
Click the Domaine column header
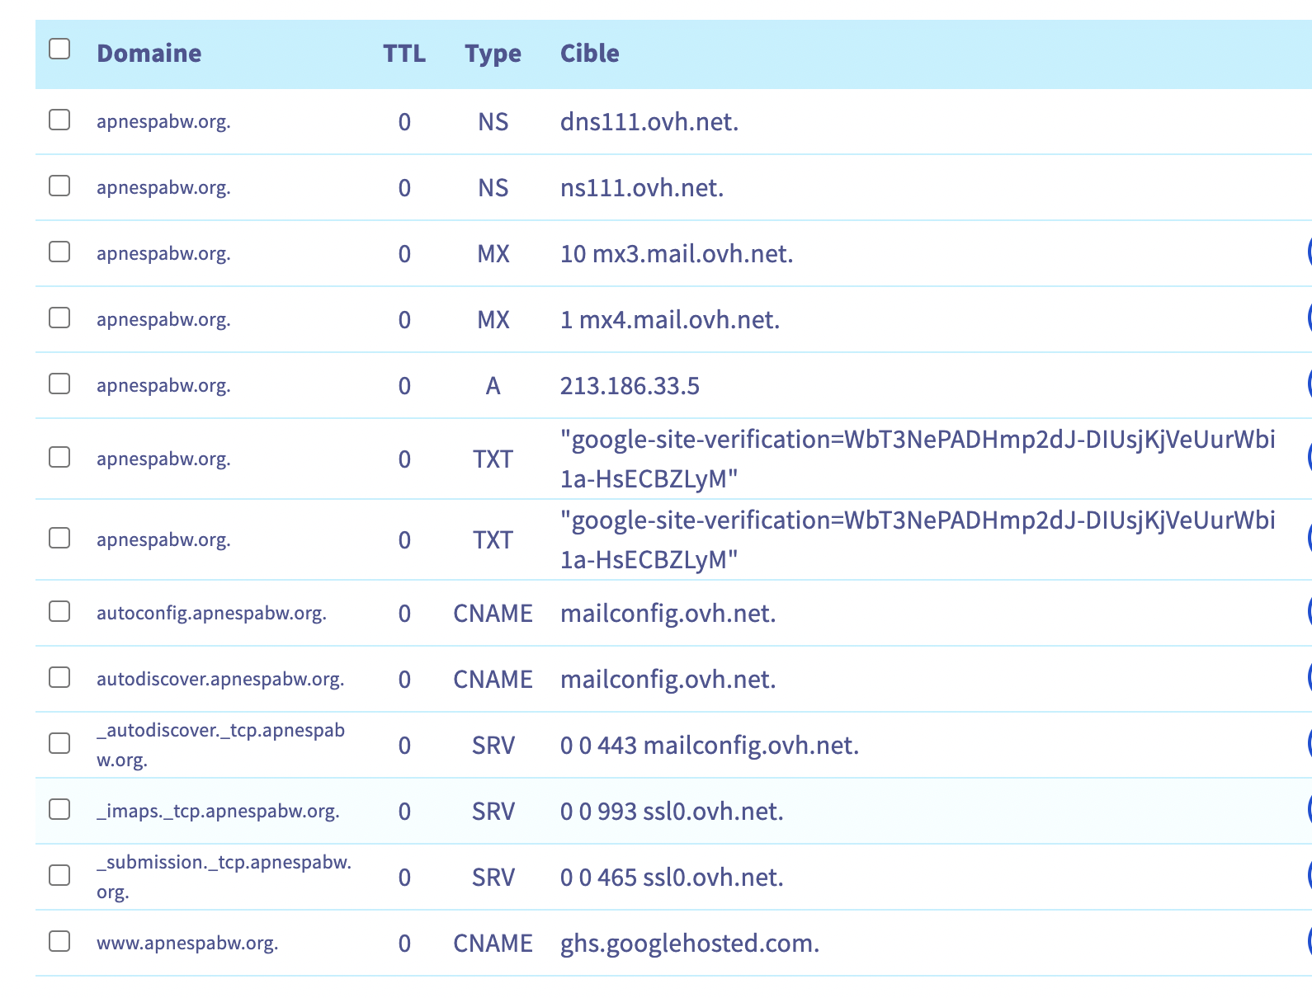(x=149, y=54)
